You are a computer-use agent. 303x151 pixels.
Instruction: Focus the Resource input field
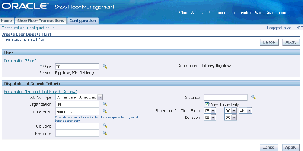[x=77, y=133]
